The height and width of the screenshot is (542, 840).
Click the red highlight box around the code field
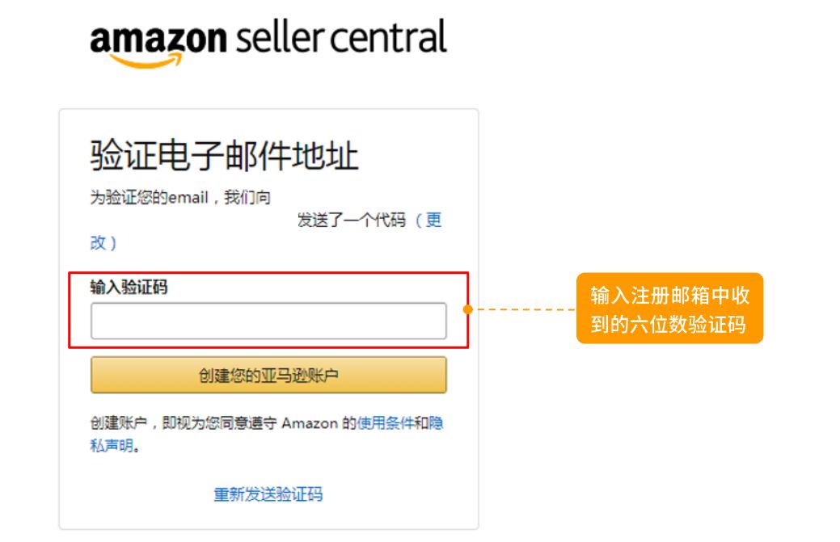click(x=269, y=308)
